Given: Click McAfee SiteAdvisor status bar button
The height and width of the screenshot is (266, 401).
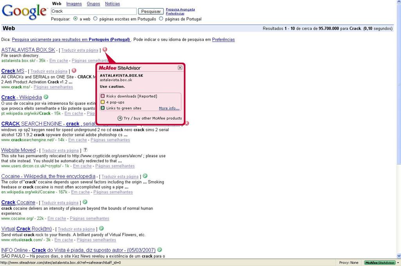Looking at the screenshot, I should pyautogui.click(x=380, y=263).
